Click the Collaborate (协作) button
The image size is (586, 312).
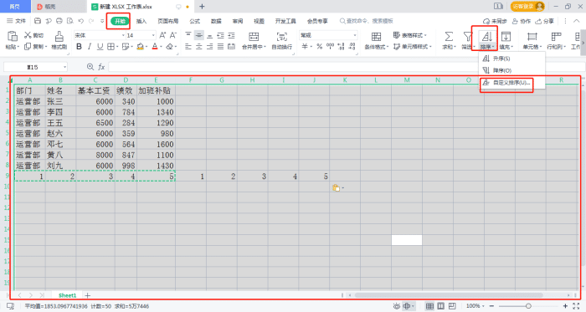point(522,21)
